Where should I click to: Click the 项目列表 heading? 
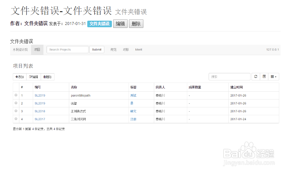pos(23,66)
